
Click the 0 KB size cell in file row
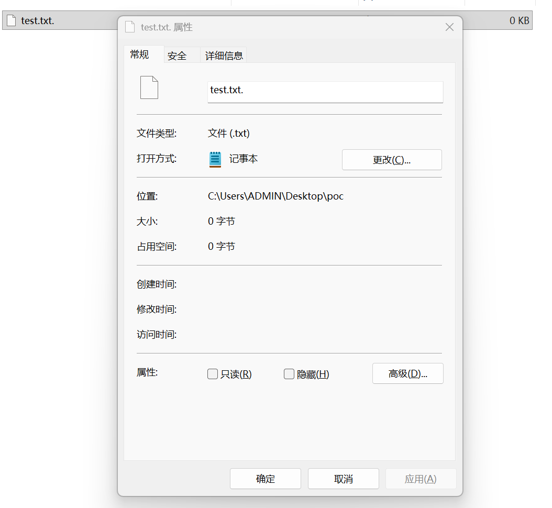click(x=519, y=21)
